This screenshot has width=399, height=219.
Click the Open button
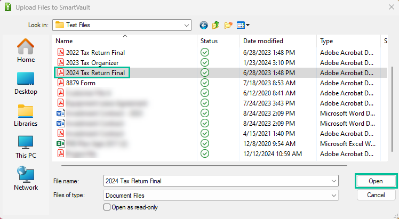tap(376, 181)
